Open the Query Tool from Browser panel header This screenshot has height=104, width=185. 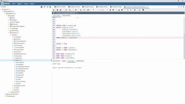tap(42, 7)
